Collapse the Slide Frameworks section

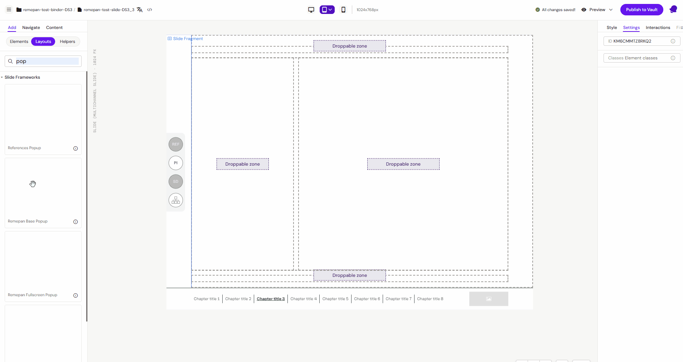click(x=2, y=77)
